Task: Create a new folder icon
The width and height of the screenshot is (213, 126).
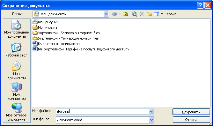Action: coord(149,14)
